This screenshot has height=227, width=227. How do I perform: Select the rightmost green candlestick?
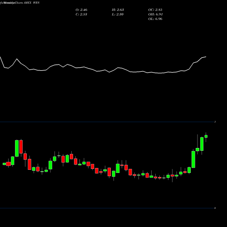coord(206,136)
